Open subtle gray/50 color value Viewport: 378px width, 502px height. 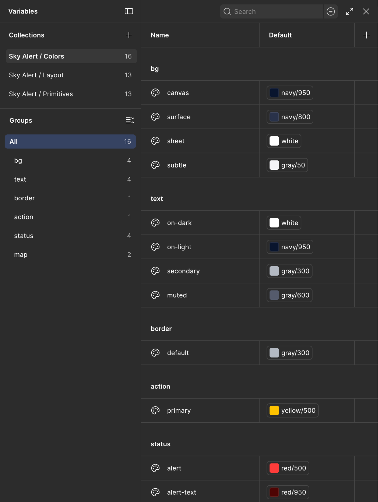(287, 165)
